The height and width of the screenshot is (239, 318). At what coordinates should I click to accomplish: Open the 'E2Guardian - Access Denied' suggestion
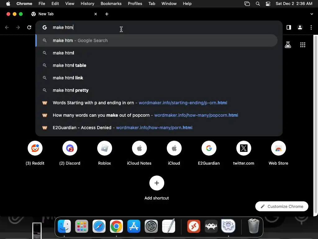[157, 128]
